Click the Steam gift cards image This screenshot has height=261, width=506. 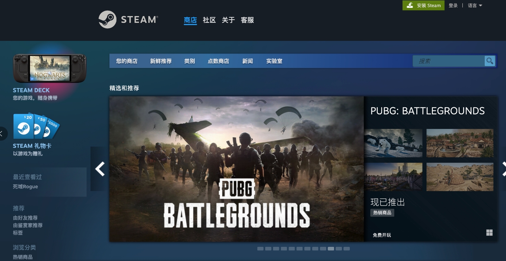(x=36, y=126)
